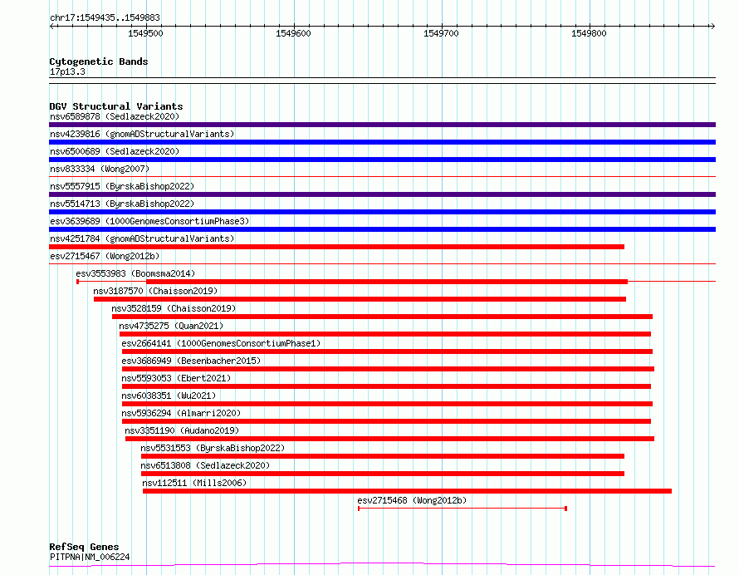Select nsv3528159 (Chaisson2019) label
Image resolution: width=739 pixels, height=575 pixels.
(x=174, y=308)
